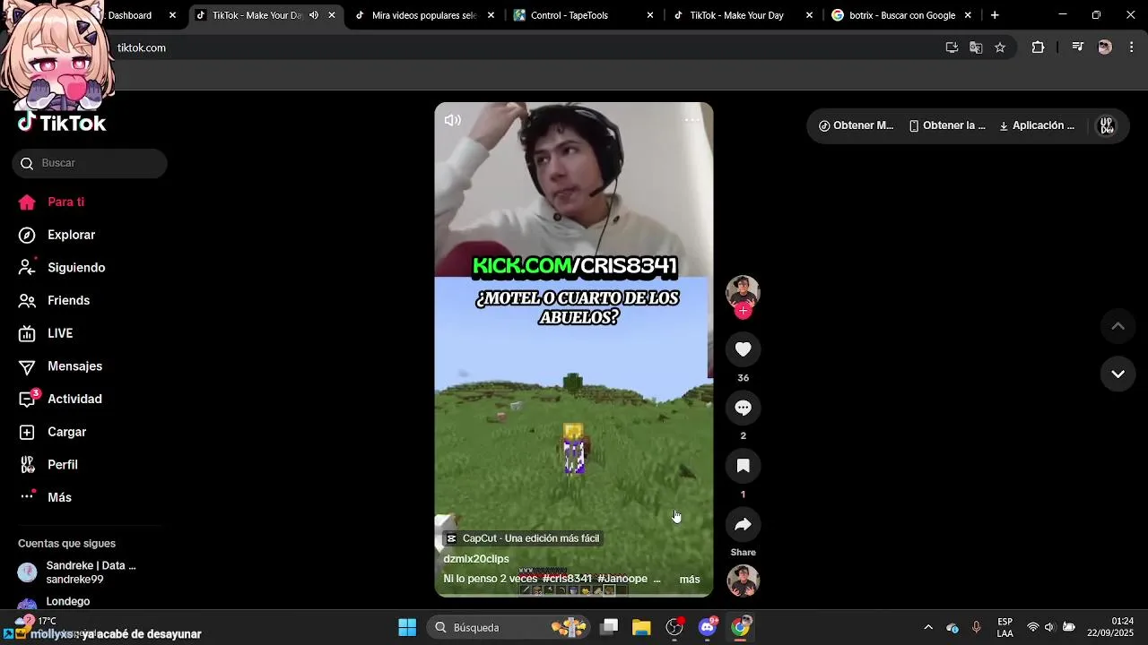Mute audio of the active TikTok tab
1148x645 pixels.
pyautogui.click(x=314, y=15)
